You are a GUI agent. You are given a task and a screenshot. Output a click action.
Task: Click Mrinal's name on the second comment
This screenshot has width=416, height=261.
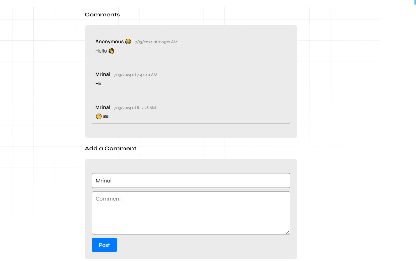pos(102,74)
